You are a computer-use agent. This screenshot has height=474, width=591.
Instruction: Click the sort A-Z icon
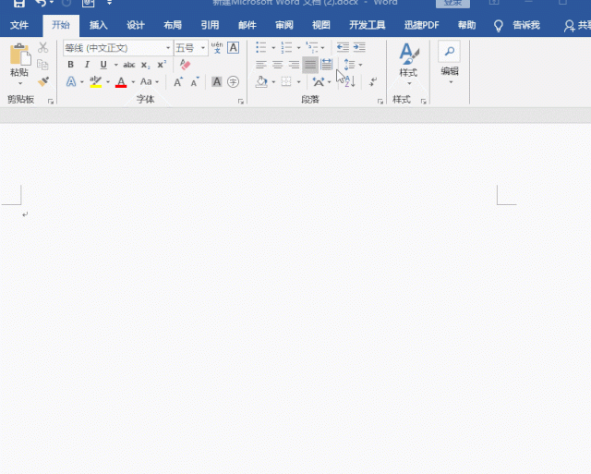(350, 81)
